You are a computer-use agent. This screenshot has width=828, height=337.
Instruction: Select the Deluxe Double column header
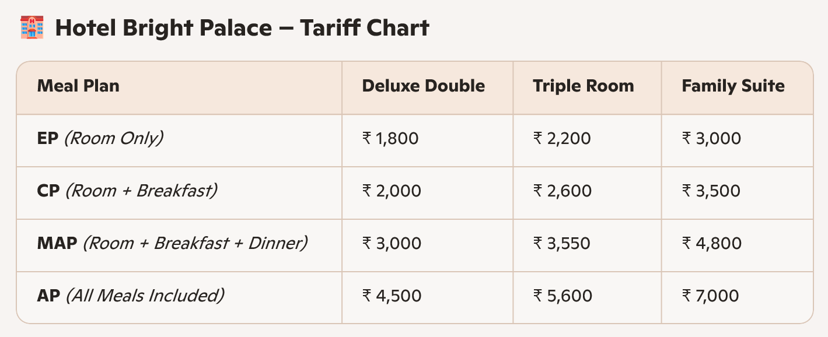[x=423, y=86]
